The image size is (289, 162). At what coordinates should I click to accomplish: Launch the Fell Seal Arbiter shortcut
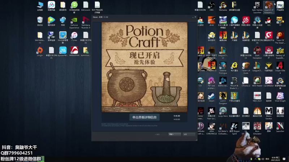211,83
